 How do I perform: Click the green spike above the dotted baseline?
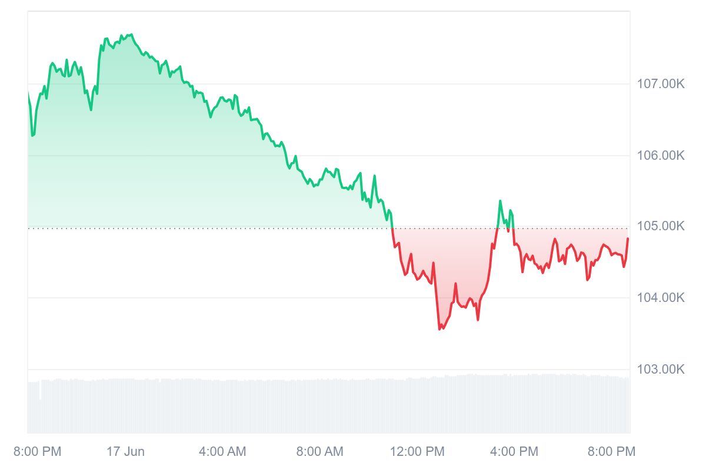(501, 202)
